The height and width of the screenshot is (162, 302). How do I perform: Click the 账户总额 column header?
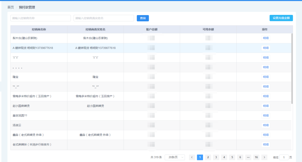point(152,29)
